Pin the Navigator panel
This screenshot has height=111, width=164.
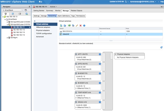(x=29, y=6)
